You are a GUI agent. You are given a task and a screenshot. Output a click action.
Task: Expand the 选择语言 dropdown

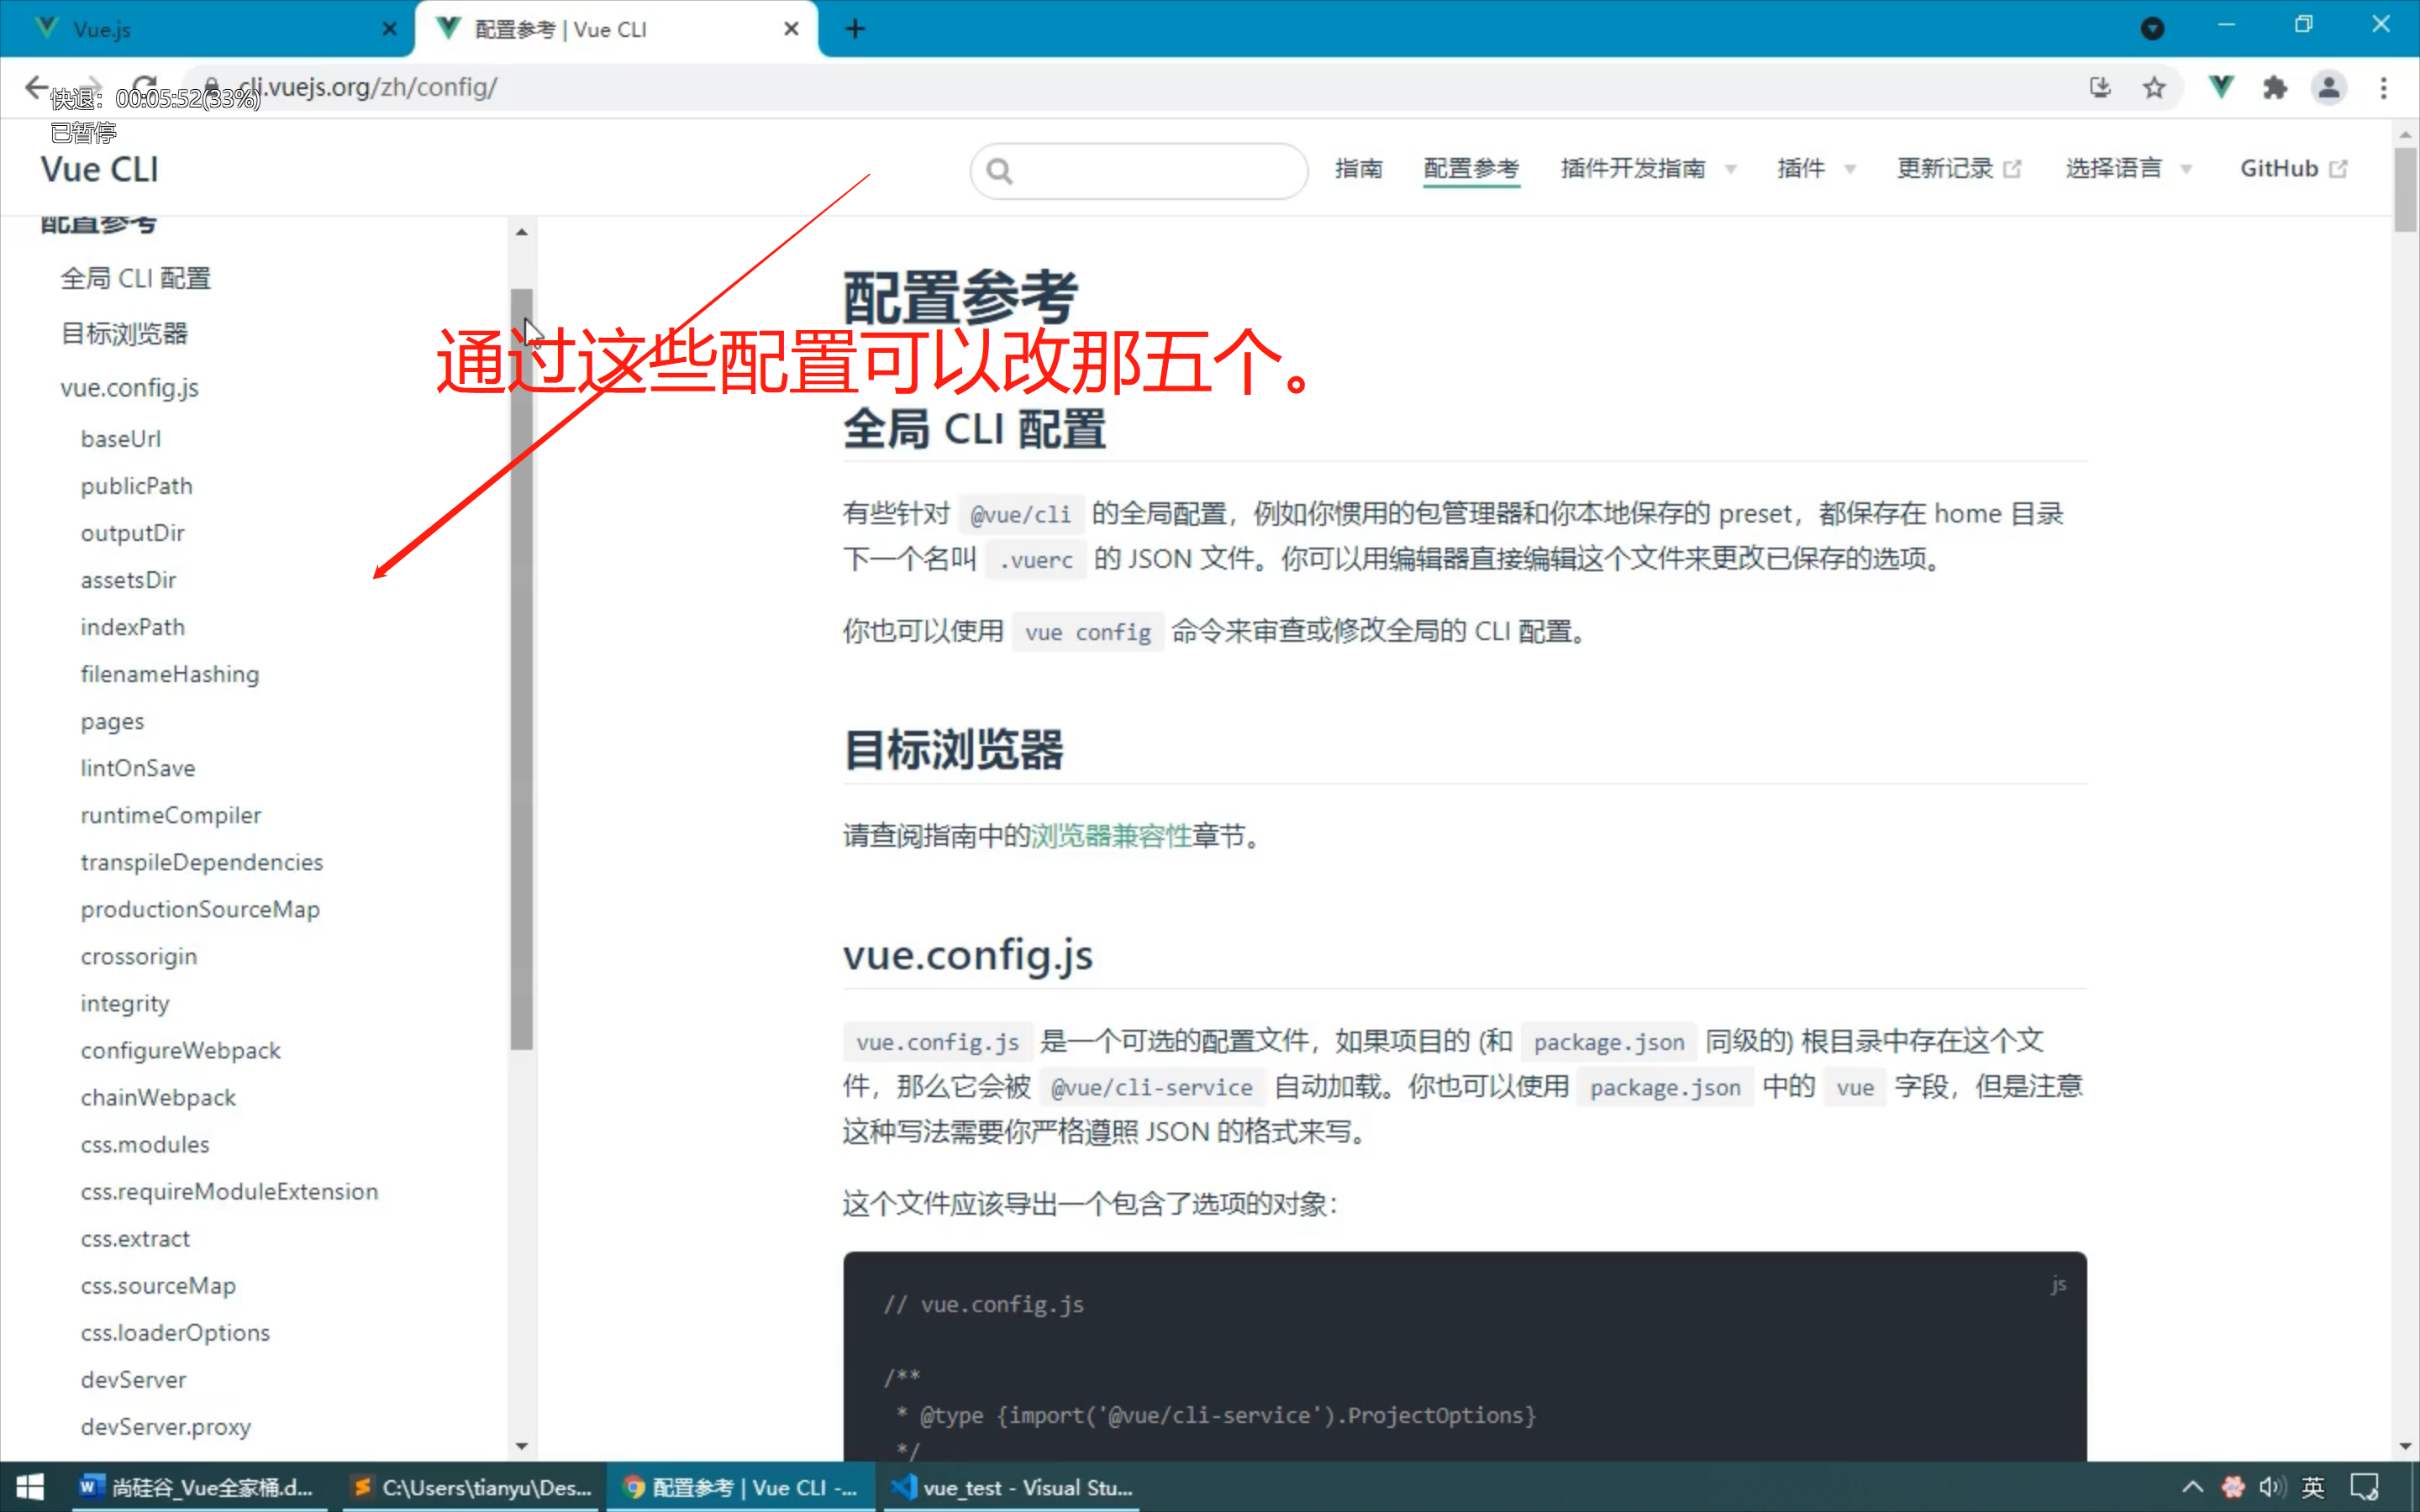2128,169
